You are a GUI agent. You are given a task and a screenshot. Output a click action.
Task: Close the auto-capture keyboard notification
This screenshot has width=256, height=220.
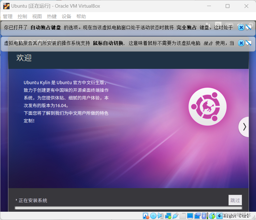241,27
